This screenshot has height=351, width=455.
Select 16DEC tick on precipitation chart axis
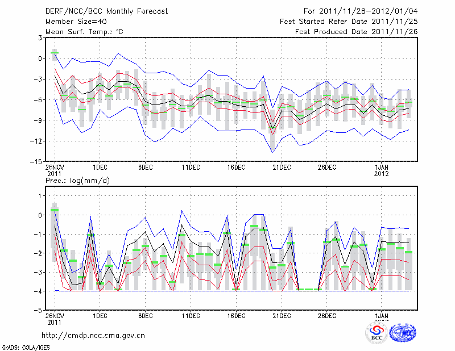tap(236, 315)
